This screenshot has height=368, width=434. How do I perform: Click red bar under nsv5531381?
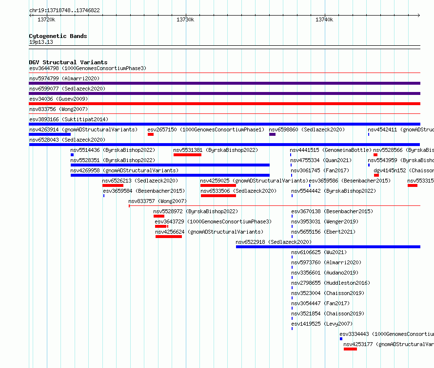tap(187, 155)
